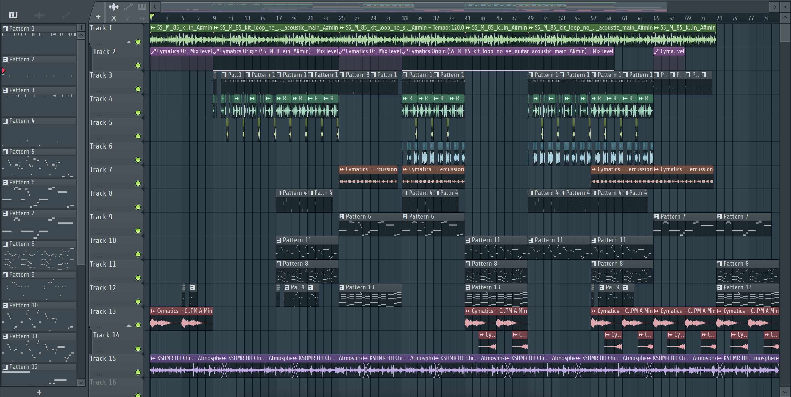Select the audio clip picker waveform icon

[39, 15]
